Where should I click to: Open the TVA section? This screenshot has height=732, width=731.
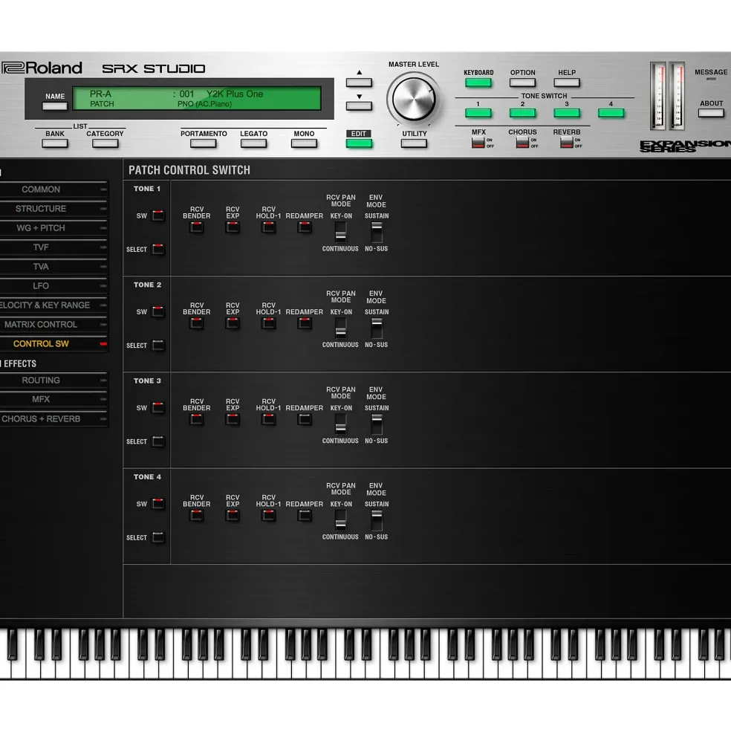[x=53, y=267]
